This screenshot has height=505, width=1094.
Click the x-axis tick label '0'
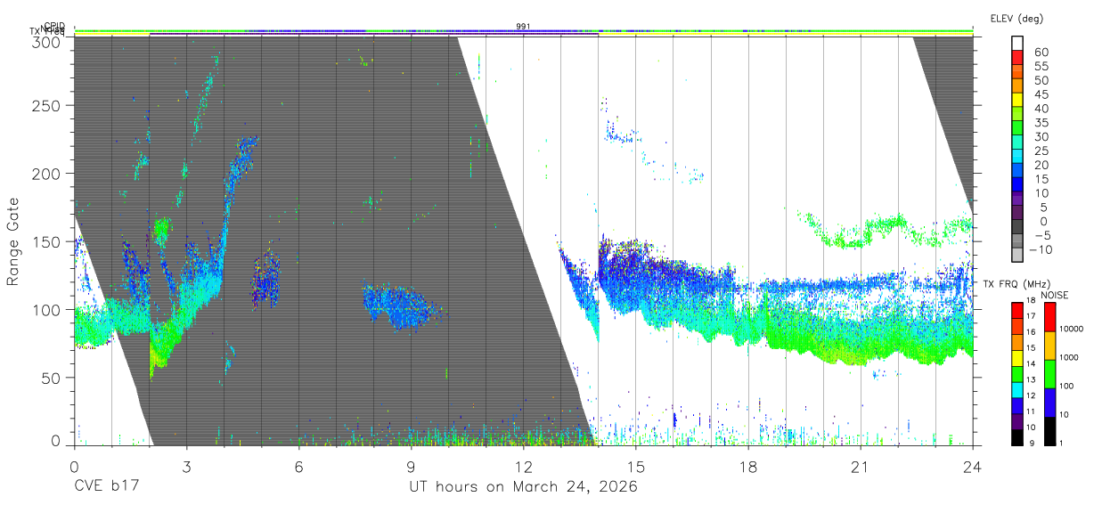coord(74,465)
